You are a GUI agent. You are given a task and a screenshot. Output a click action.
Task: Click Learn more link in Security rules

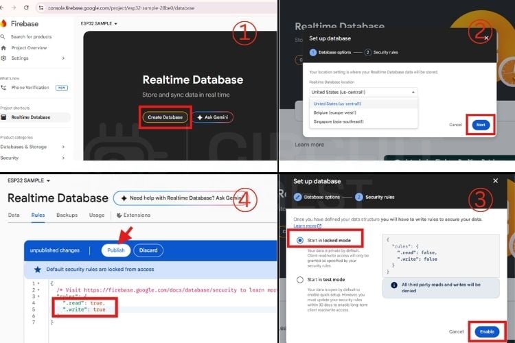(x=307, y=226)
